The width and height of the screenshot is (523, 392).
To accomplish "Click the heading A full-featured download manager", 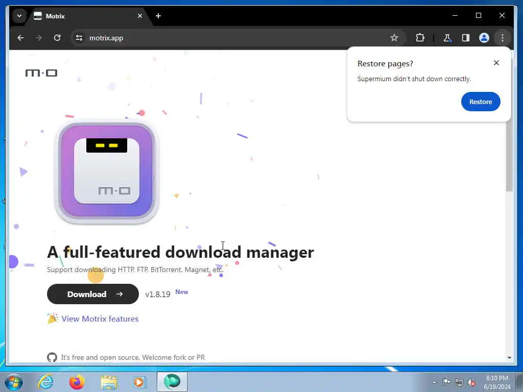I will click(x=180, y=252).
